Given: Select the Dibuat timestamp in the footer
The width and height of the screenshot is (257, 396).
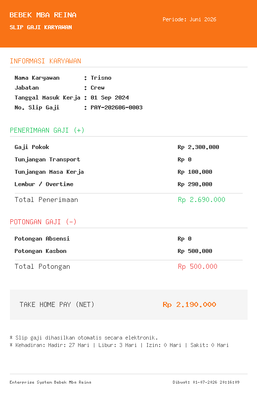Looking at the screenshot, I should [x=206, y=382].
